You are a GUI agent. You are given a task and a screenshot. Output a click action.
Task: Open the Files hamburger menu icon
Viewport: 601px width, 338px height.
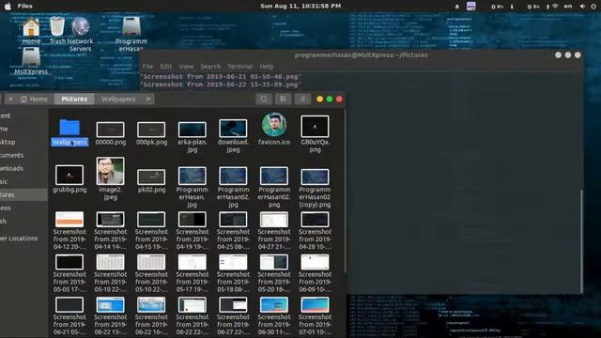[302, 99]
